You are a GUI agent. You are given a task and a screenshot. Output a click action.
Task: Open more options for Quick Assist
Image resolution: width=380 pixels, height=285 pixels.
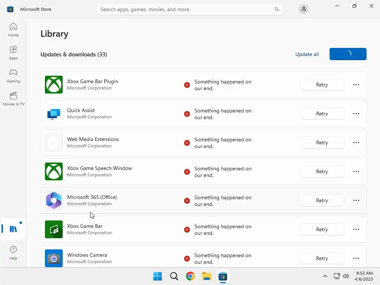tap(356, 114)
